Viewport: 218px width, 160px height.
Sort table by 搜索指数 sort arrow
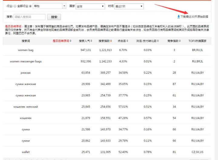pyautogui.click(x=111, y=41)
